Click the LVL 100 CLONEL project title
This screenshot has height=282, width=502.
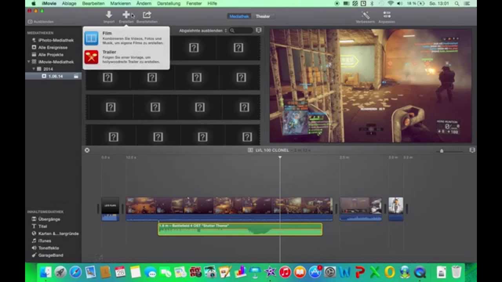pyautogui.click(x=272, y=150)
